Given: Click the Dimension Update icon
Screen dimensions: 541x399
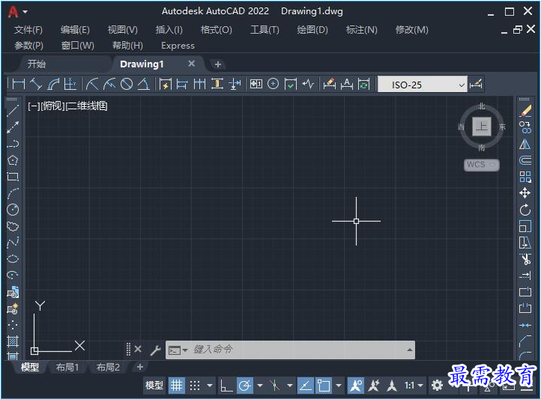Looking at the screenshot, I should coord(364,84).
